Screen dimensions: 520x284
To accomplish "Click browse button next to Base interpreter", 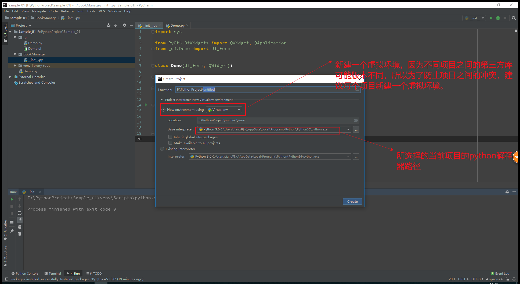I will (x=356, y=129).
